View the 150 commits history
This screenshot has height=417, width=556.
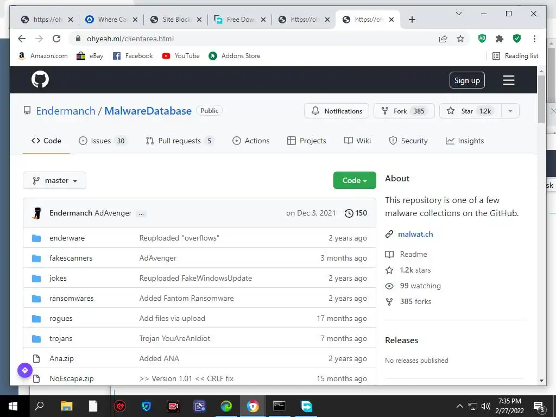tap(356, 213)
